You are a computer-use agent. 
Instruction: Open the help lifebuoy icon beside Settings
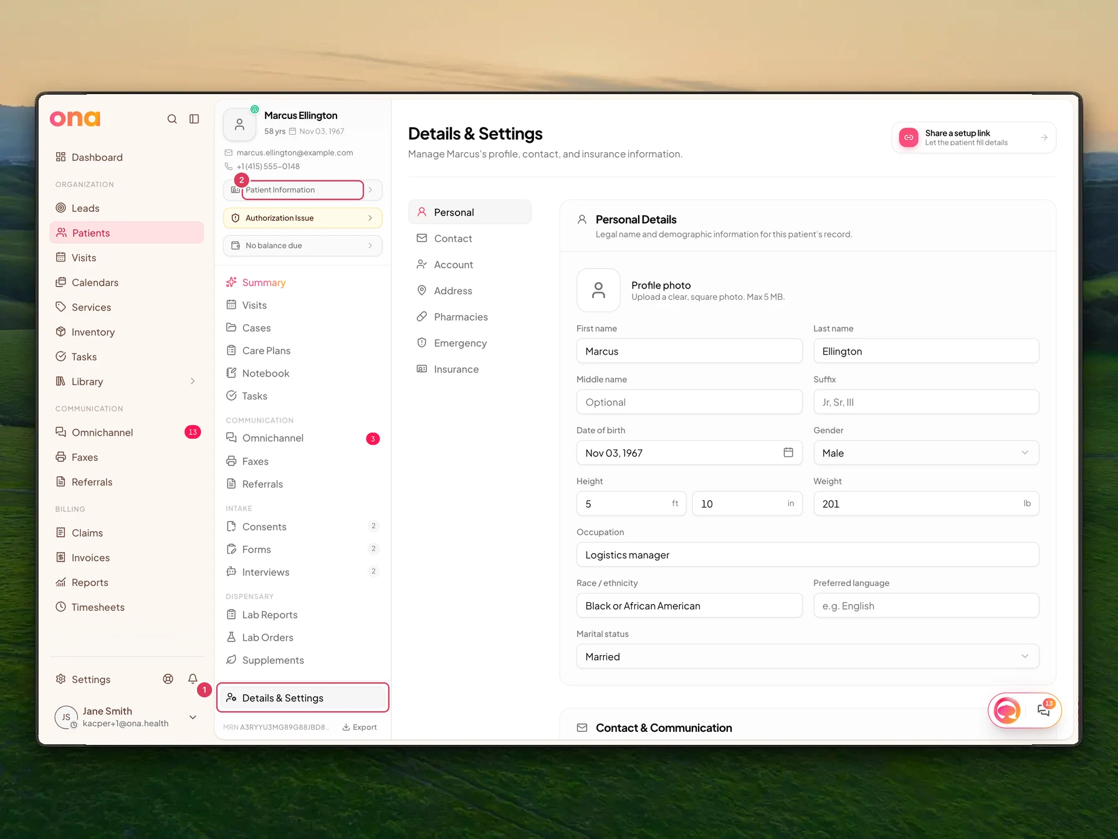[168, 679]
